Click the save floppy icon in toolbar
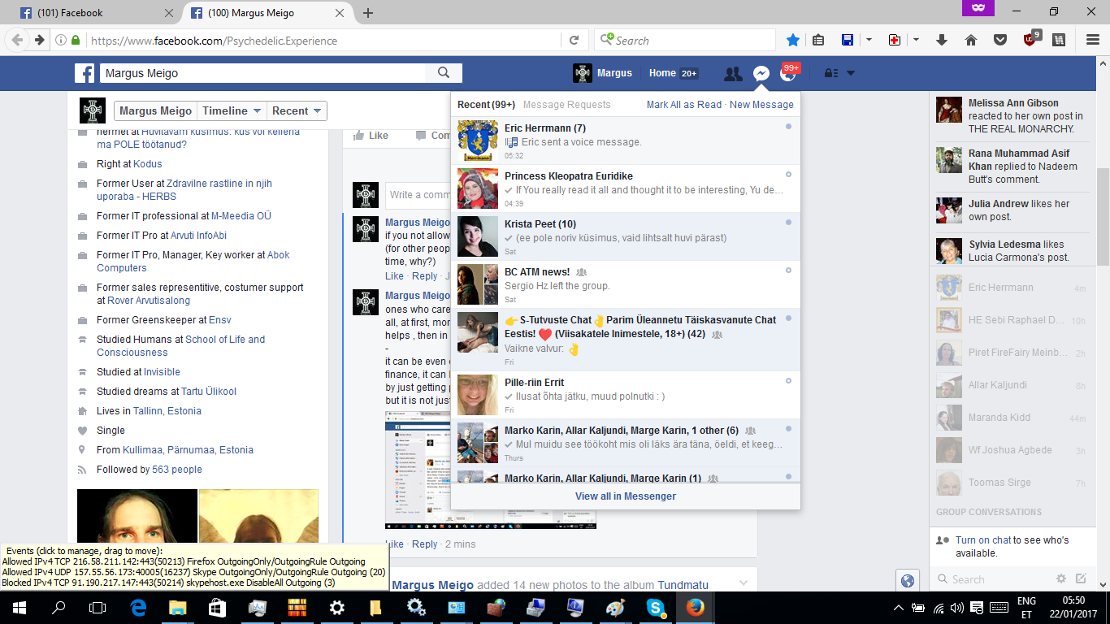1110x624 pixels. tap(848, 40)
